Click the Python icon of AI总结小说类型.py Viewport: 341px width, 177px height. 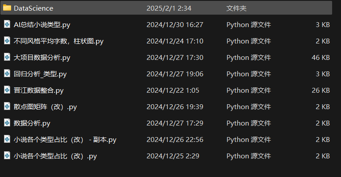point(7,24)
